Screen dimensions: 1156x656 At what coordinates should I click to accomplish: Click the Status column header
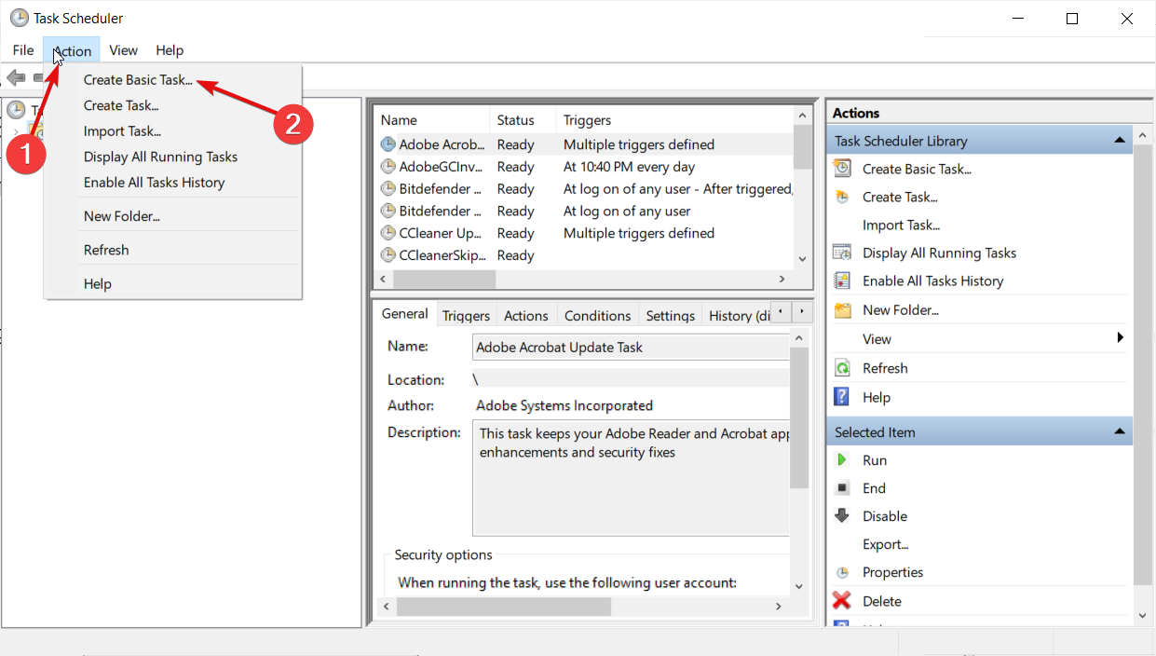516,120
